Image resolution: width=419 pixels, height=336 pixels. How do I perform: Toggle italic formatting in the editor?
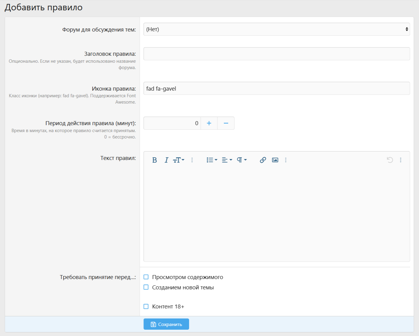click(x=166, y=160)
